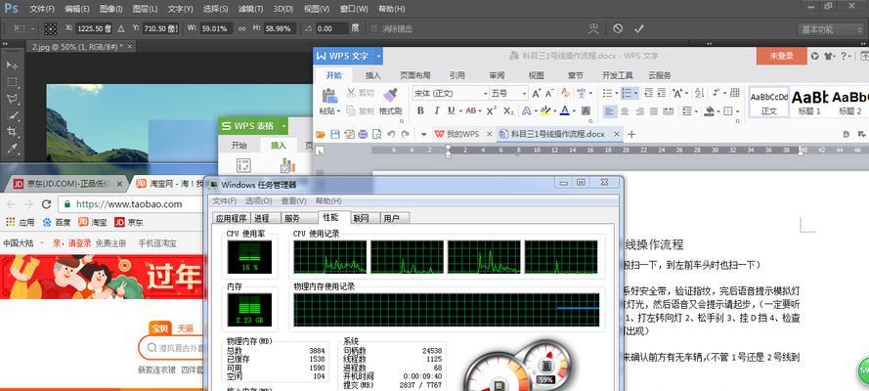Select the Polygonal Lasso tool in Photoshop
This screenshot has width=869, height=391.
click(12, 99)
